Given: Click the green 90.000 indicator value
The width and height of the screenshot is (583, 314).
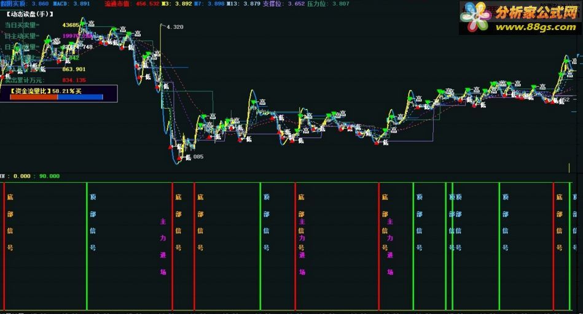Looking at the screenshot, I should (x=49, y=176).
